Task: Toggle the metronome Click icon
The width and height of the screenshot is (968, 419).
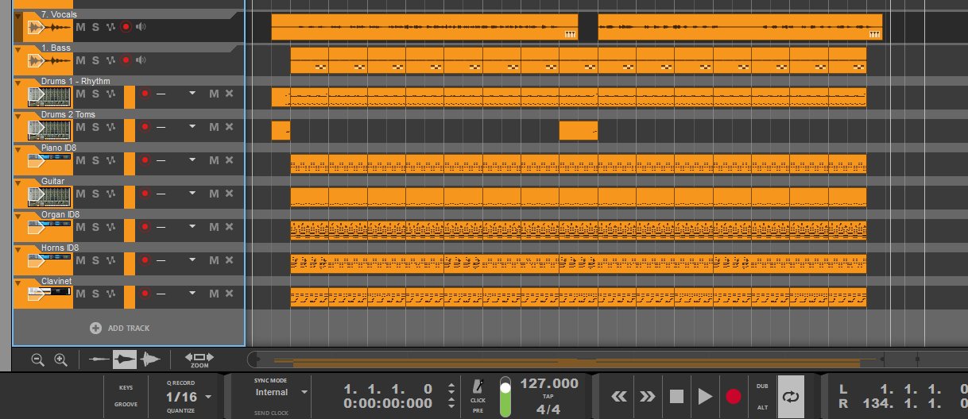Action: click(478, 386)
